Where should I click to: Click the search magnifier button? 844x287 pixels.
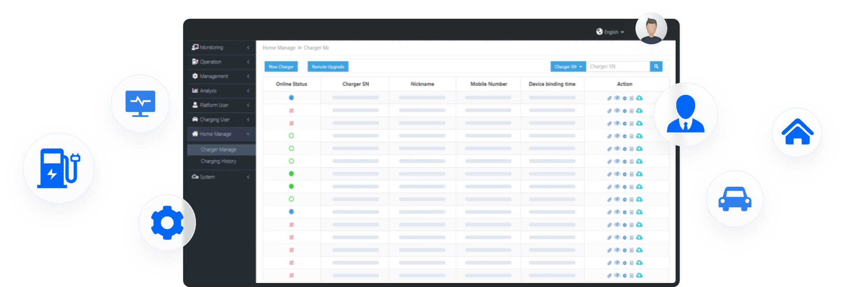pyautogui.click(x=656, y=66)
